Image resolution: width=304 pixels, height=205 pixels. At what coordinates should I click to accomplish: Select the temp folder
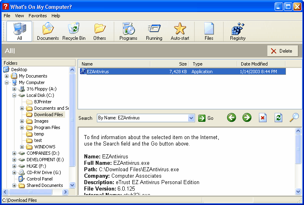pos(39,134)
